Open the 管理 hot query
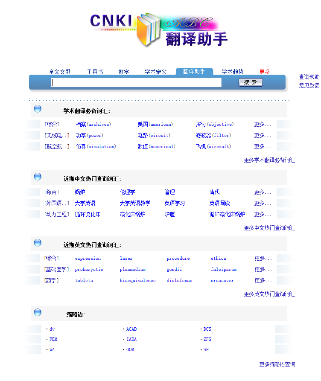Screen dimensions: 321x381 click(x=169, y=192)
